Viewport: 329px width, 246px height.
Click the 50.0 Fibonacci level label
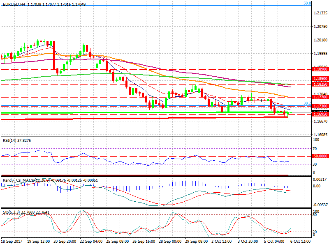(x=307, y=3)
